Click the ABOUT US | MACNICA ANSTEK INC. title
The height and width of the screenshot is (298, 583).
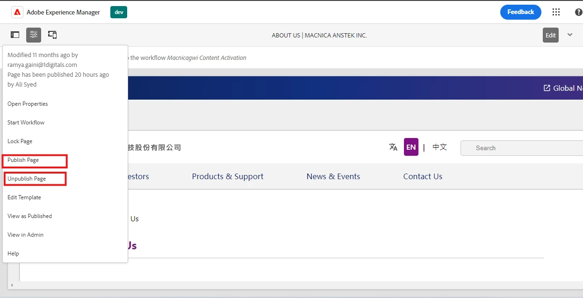(319, 35)
